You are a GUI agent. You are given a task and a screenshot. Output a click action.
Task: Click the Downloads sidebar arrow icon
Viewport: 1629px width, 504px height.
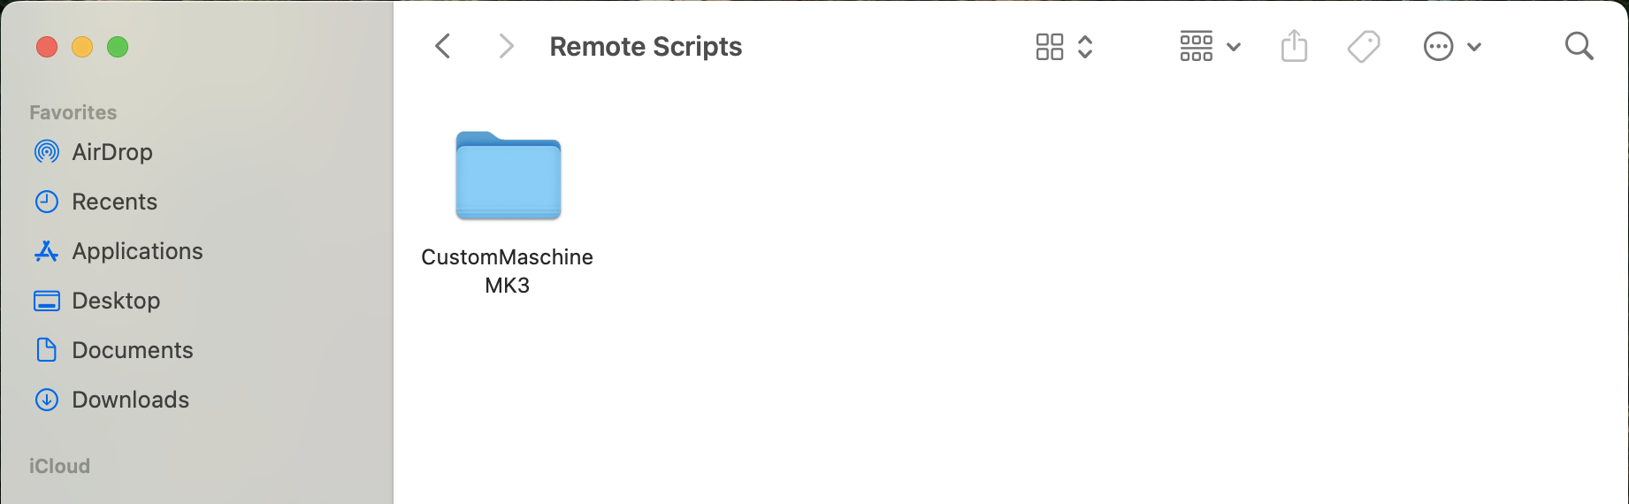click(x=47, y=400)
